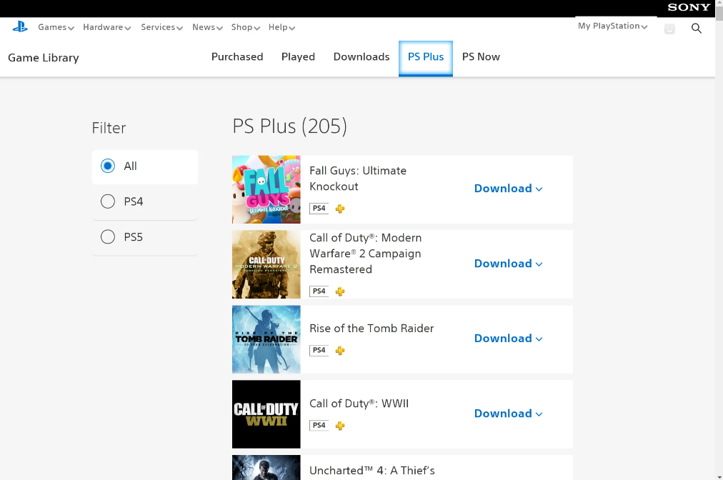
Task: Click the Fall Guys cover thumbnail
Action: [266, 189]
